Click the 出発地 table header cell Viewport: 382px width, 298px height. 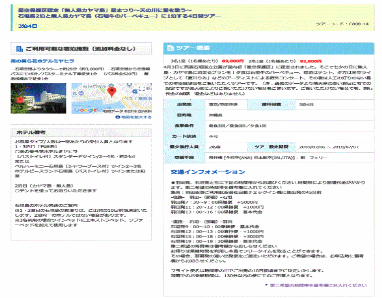tap(184, 105)
